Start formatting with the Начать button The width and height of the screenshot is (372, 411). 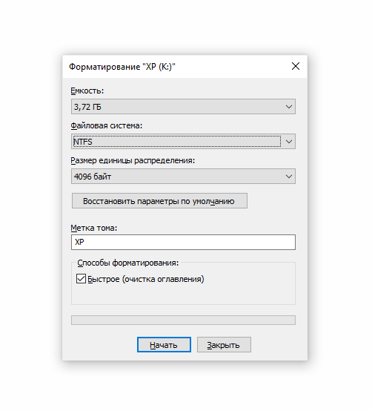coord(164,345)
